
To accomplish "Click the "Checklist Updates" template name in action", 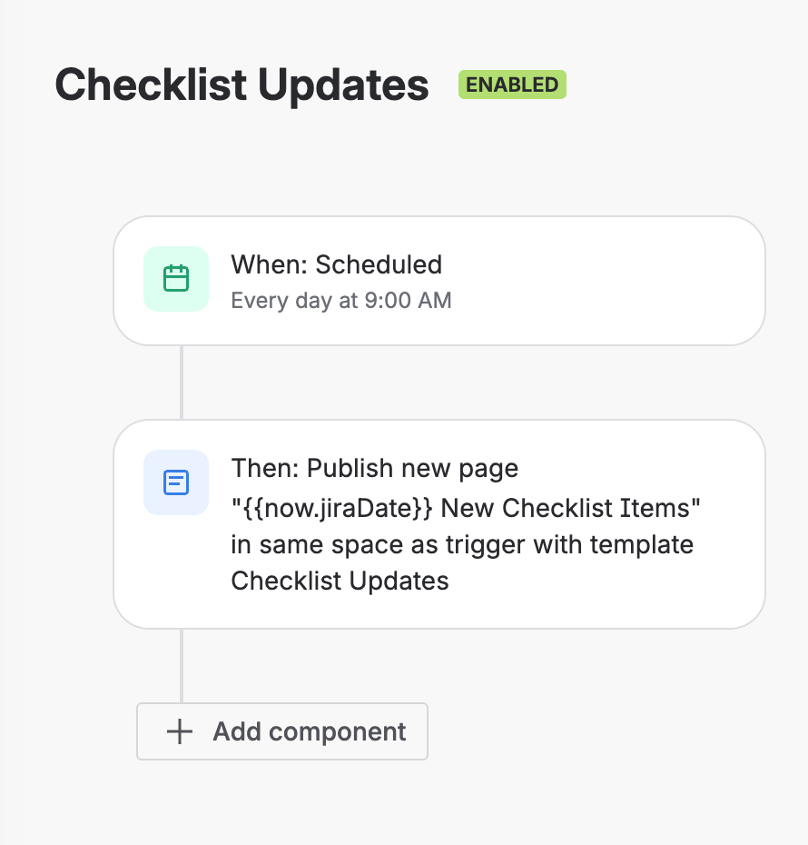I will [x=340, y=581].
